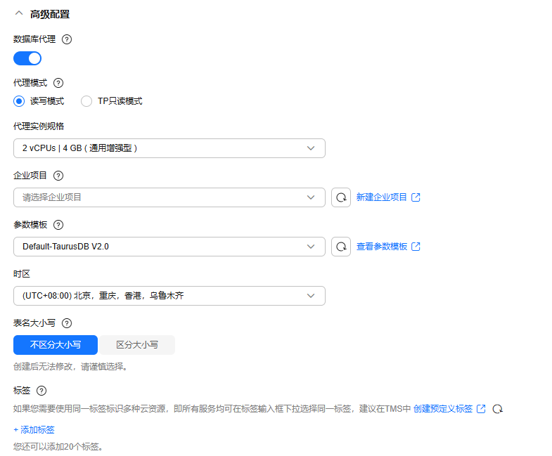The image size is (552, 456).
Task: Select 读写模式 radio option
Action: tap(19, 101)
